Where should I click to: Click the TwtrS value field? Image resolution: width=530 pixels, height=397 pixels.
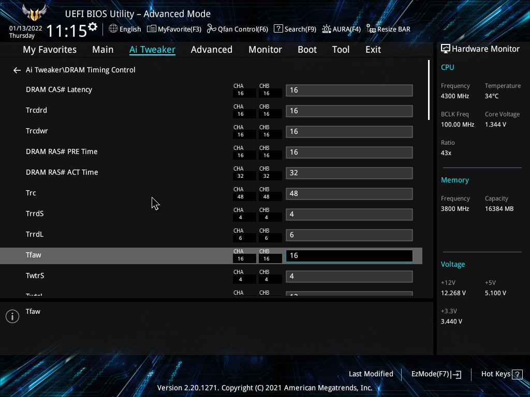[x=349, y=277]
